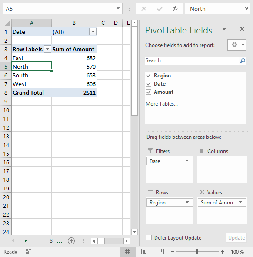Click the search magnifier icon in fields pane
Image resolution: width=253 pixels, height=257 pixels.
(242, 60)
